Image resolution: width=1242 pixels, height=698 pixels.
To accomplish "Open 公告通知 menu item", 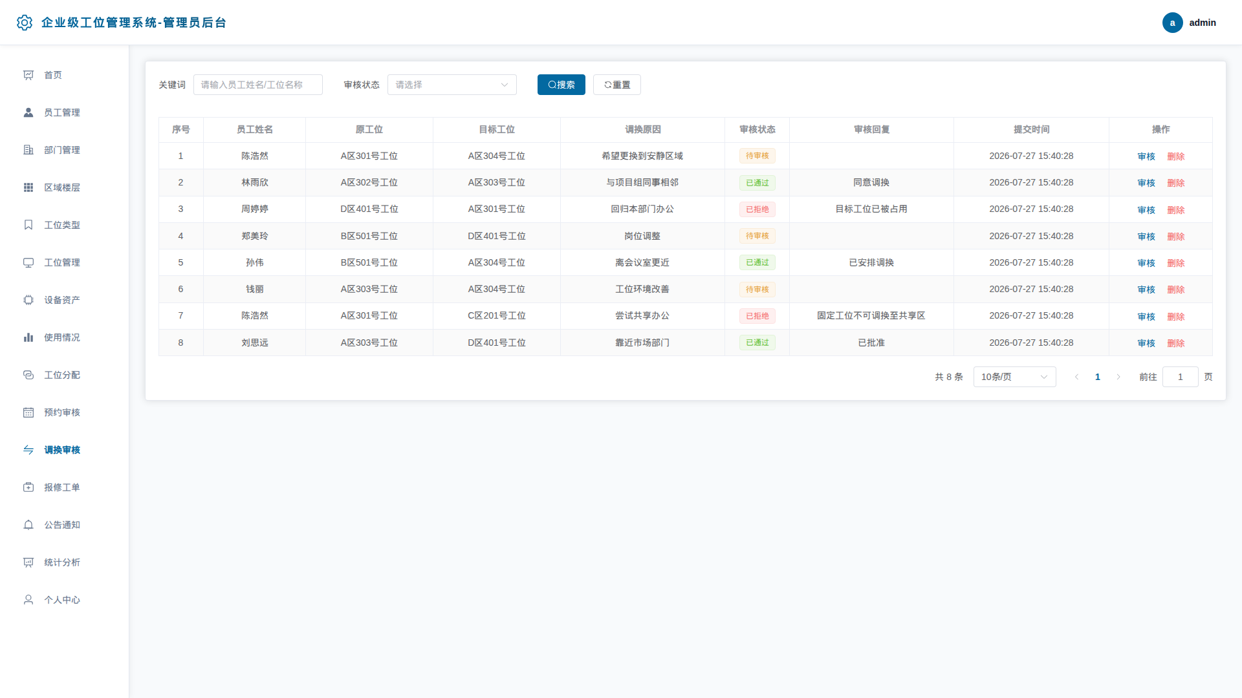I will click(x=64, y=525).
